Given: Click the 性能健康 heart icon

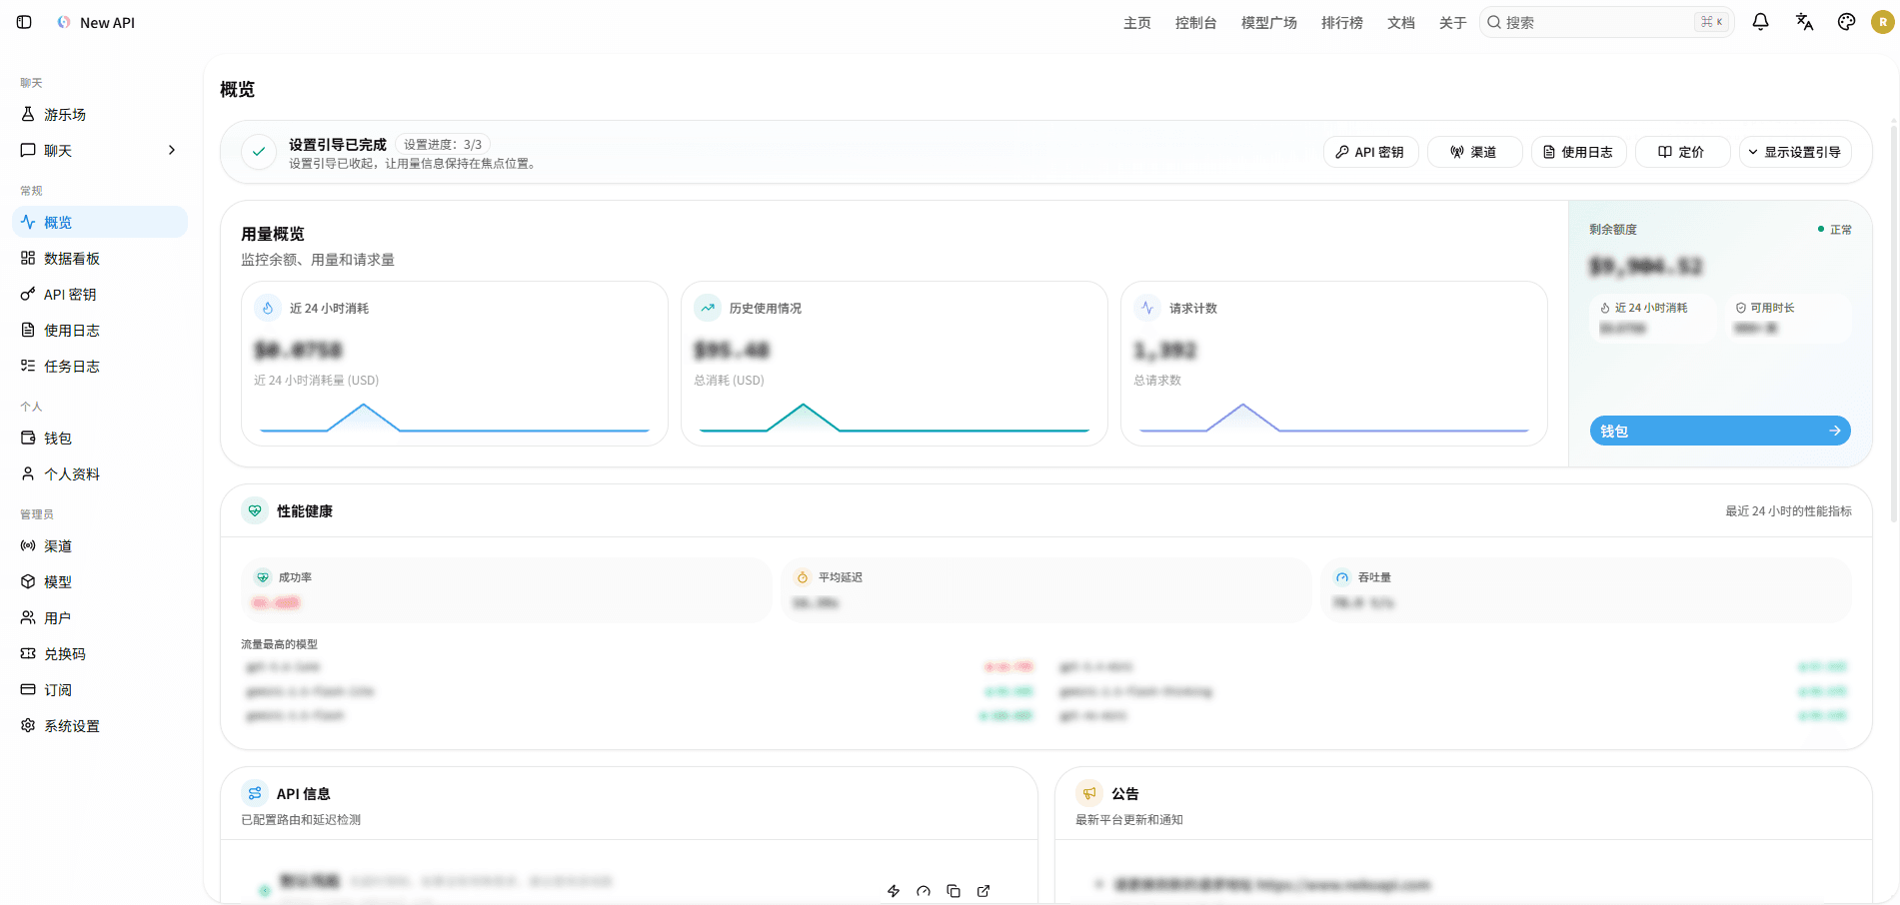Looking at the screenshot, I should point(255,510).
